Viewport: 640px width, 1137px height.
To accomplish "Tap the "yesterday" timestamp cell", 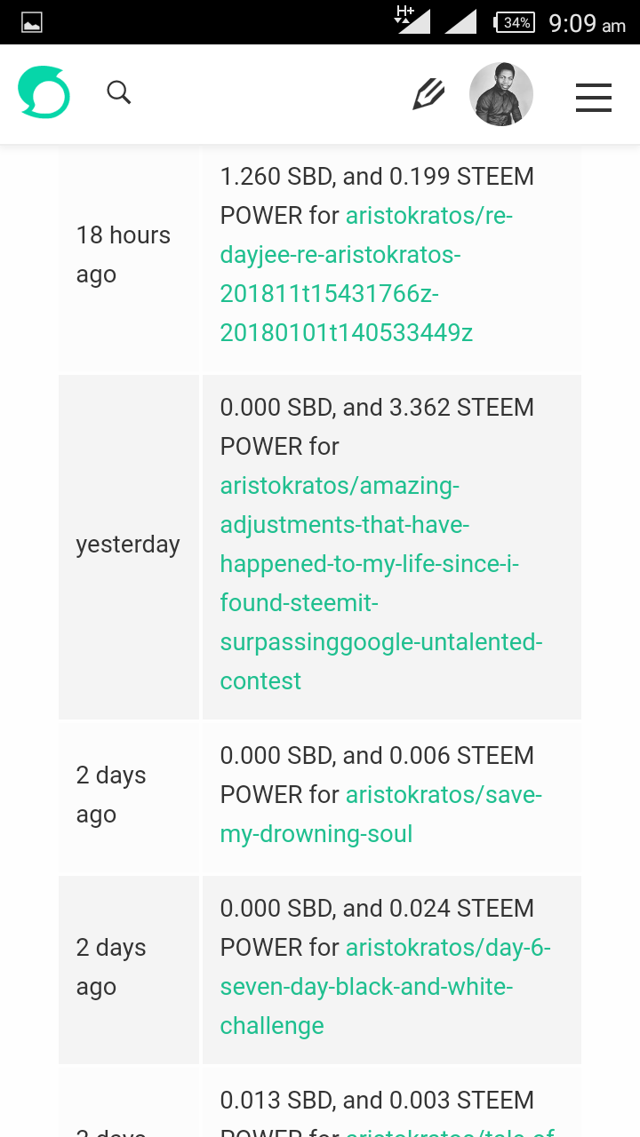I will click(128, 544).
